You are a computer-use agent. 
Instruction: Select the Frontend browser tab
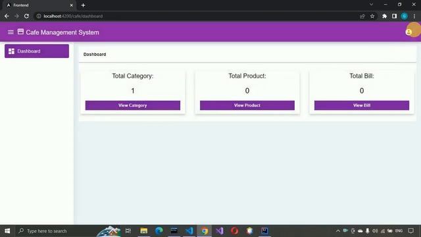(39, 5)
